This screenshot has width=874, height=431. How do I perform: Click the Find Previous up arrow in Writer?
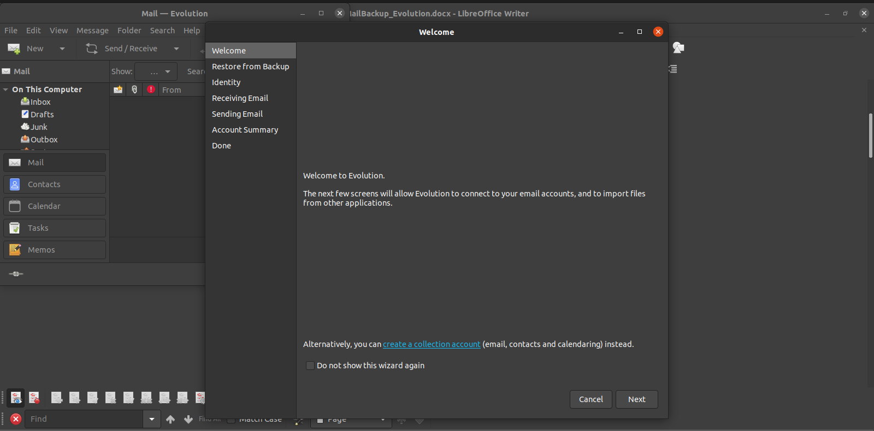tap(170, 419)
